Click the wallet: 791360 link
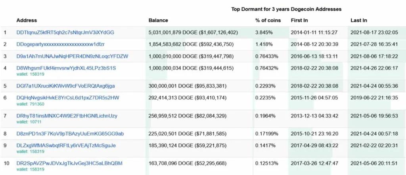Screen dimensions: 406x175 [30, 104]
